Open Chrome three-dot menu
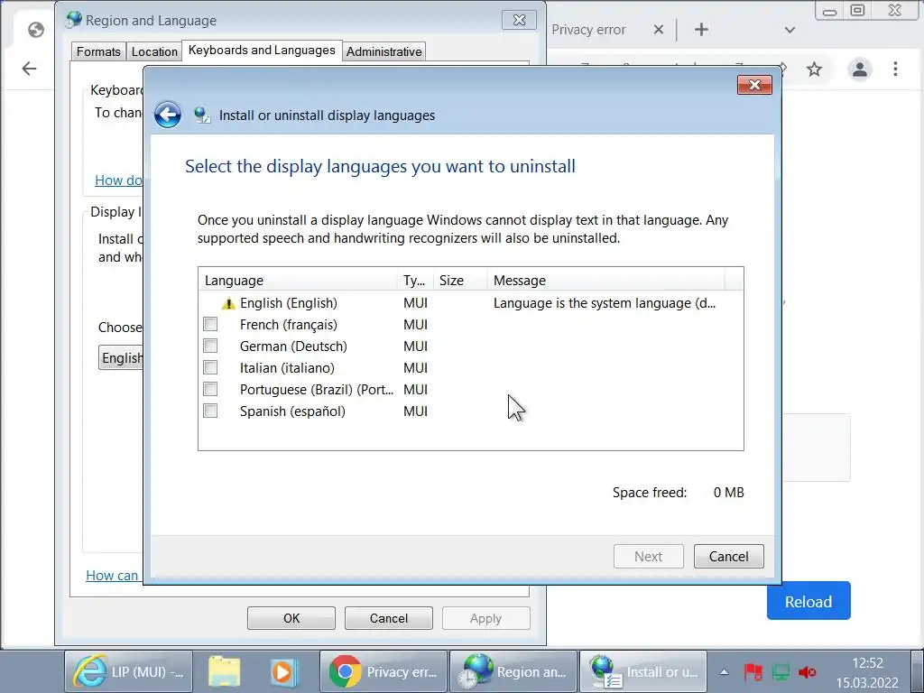924x693 pixels. coord(895,69)
